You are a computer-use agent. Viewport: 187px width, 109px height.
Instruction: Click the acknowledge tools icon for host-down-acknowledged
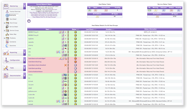click(60, 59)
